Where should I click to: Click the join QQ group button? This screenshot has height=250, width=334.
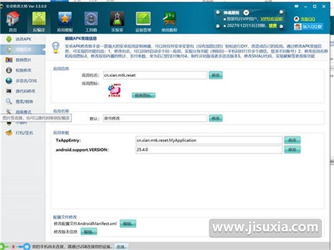[x=309, y=27]
